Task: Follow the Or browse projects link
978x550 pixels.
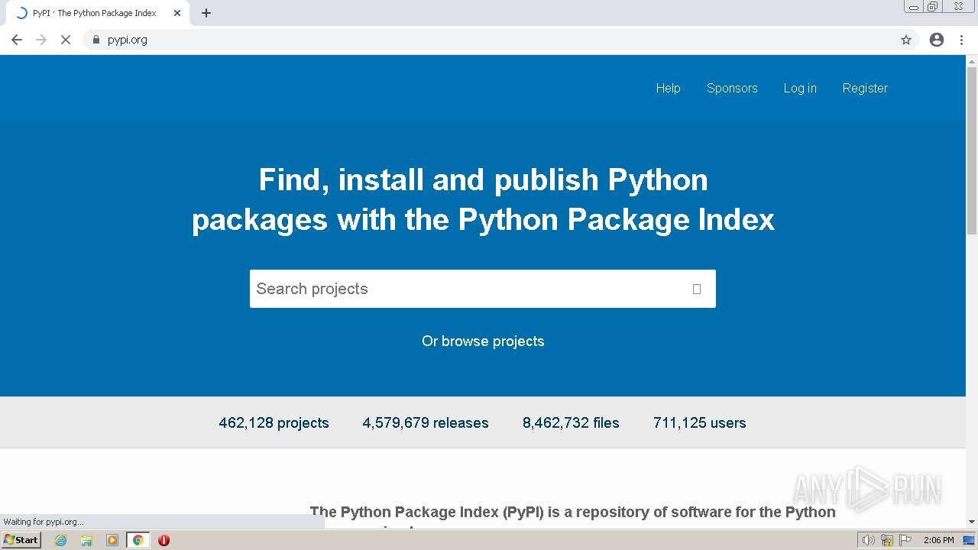Action: 483,341
